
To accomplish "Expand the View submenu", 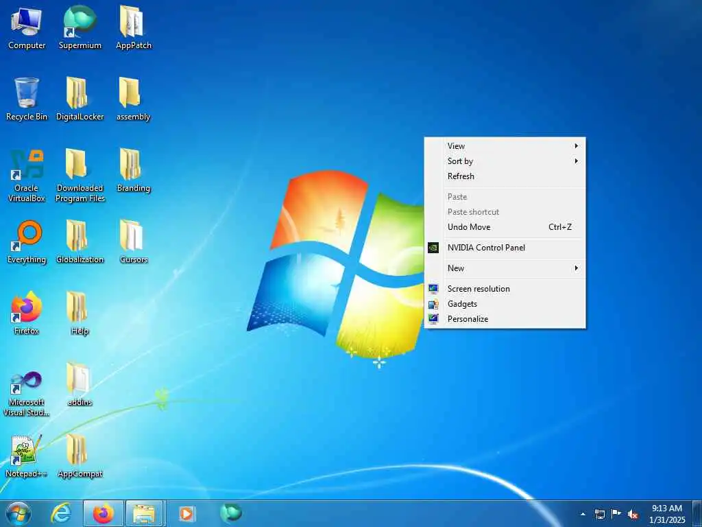I will pyautogui.click(x=505, y=146).
